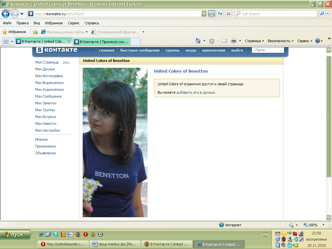Image resolution: width=332 pixels, height=249 pixels.
Task: Open the Вид menu
Action: (x=37, y=23)
